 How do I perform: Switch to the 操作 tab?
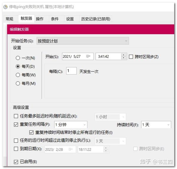point(40,19)
